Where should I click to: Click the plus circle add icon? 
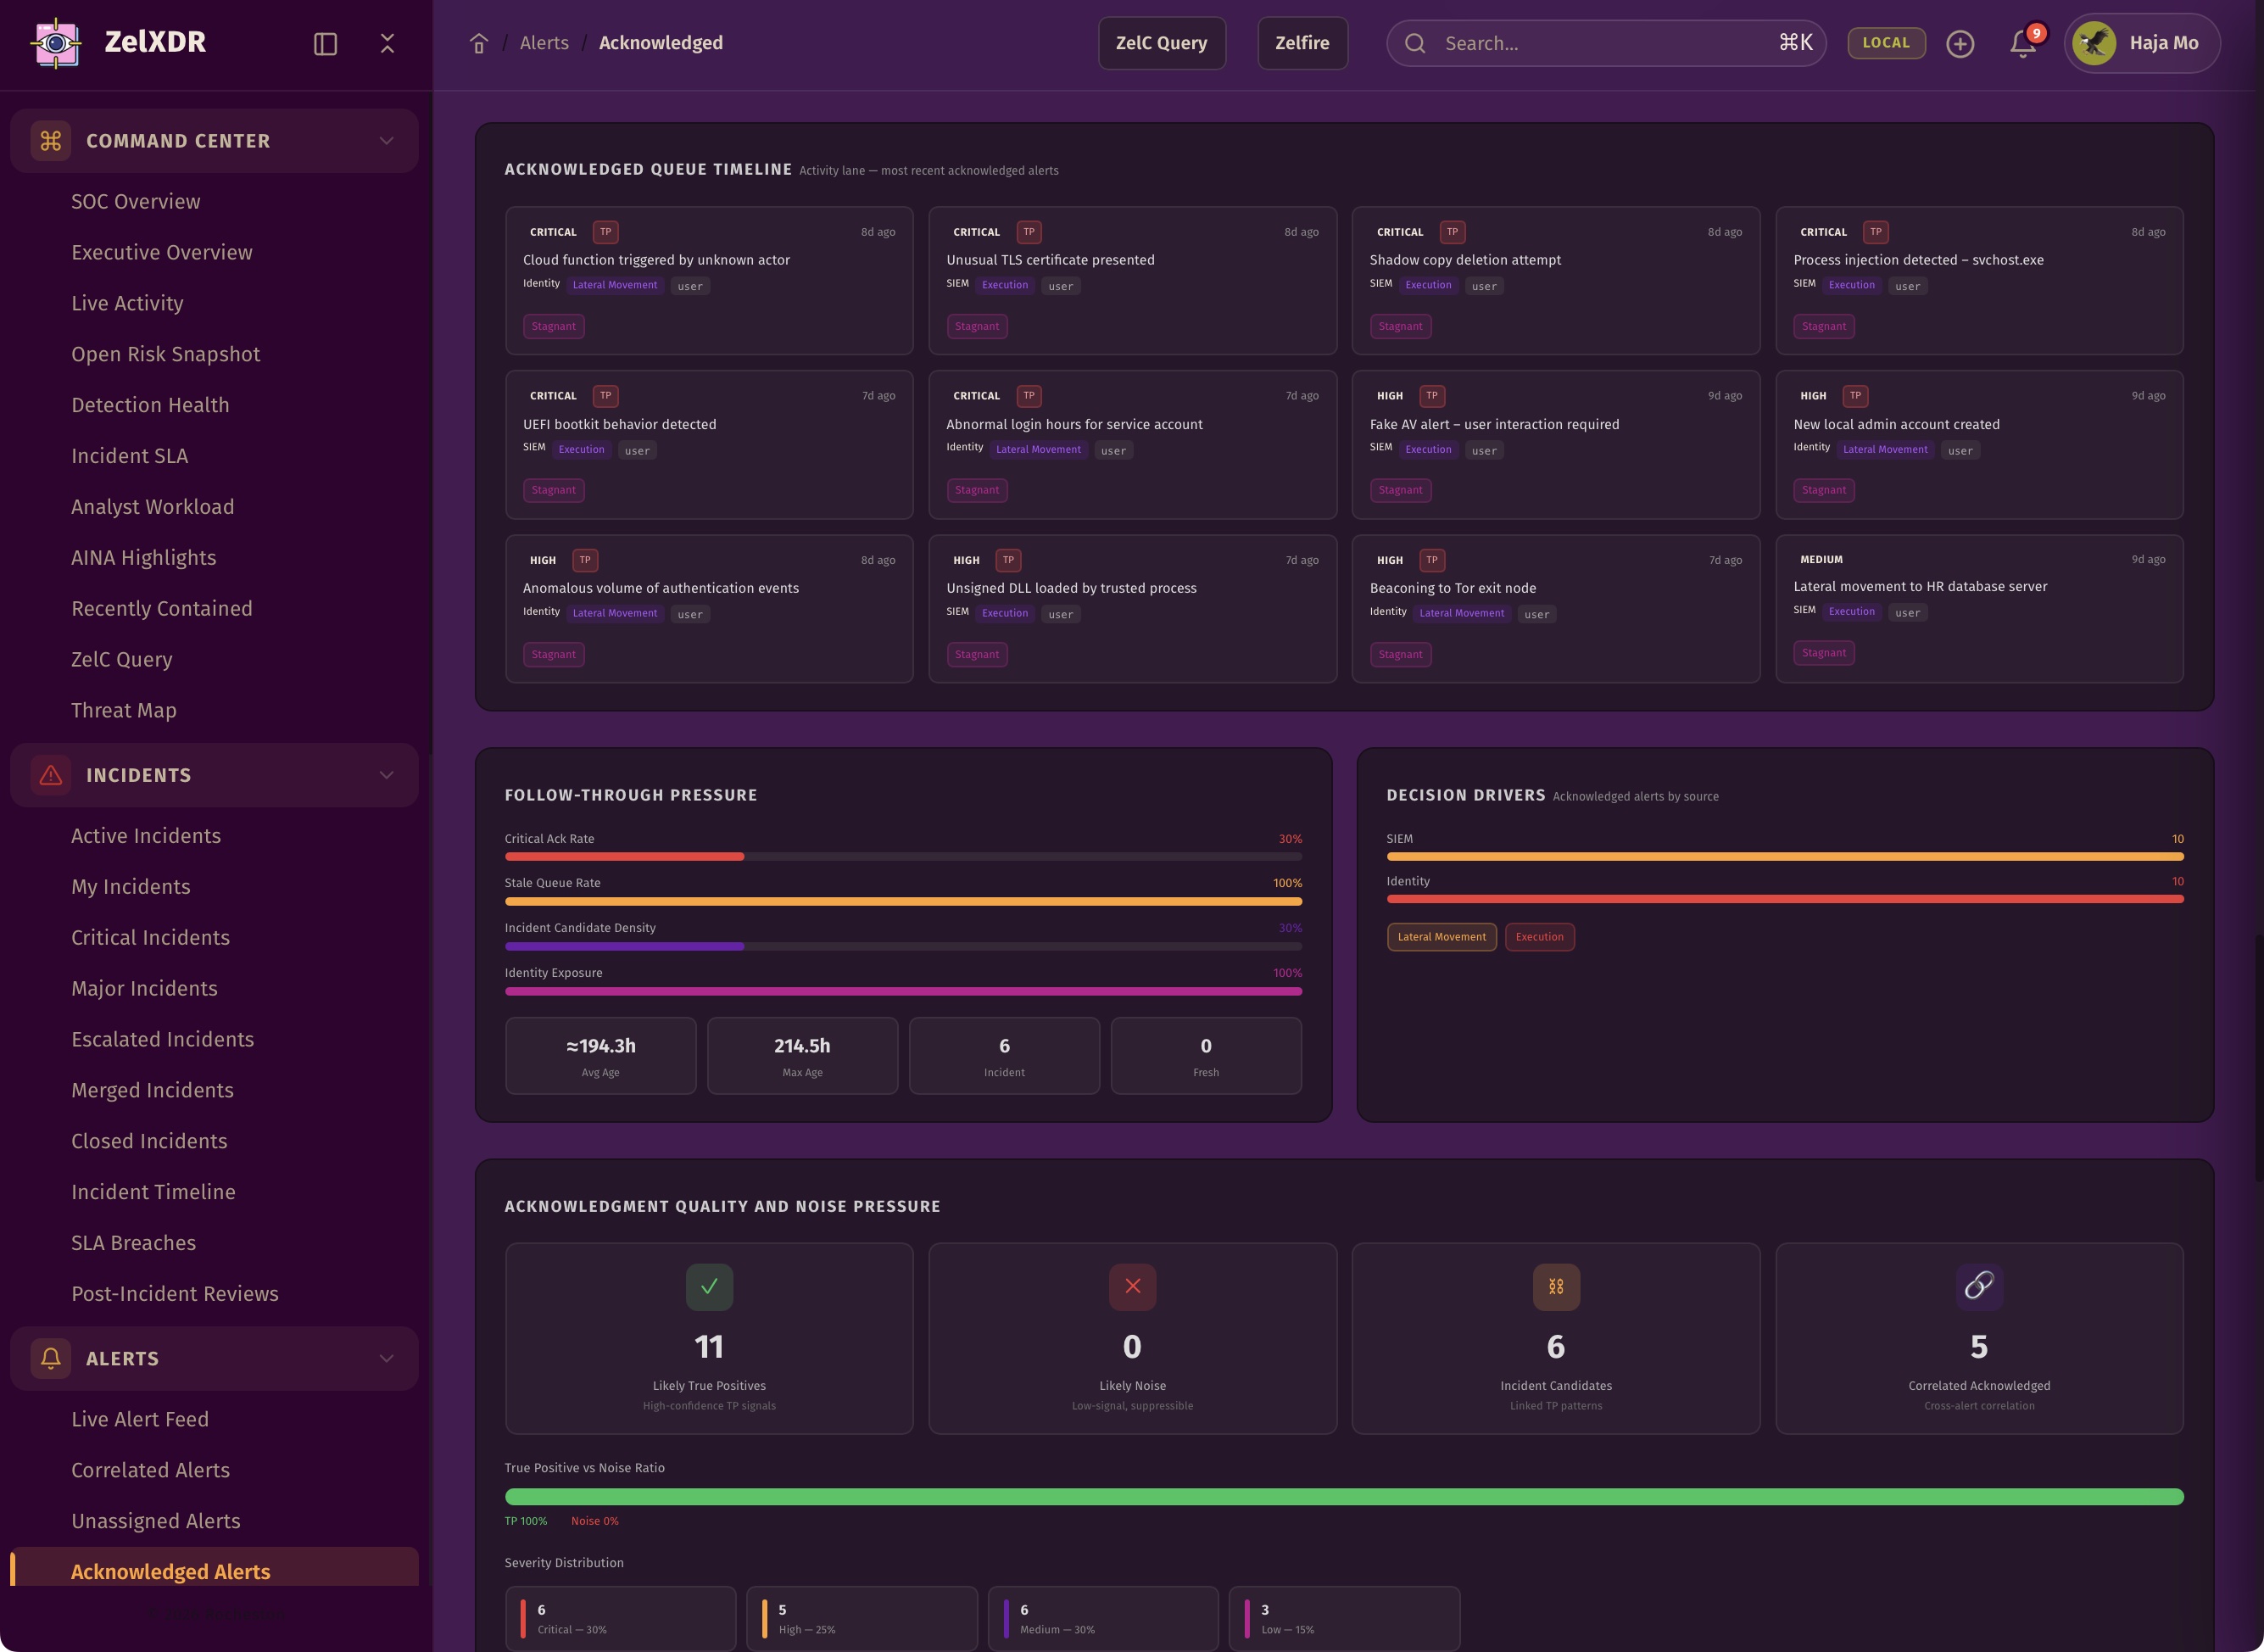point(1960,44)
